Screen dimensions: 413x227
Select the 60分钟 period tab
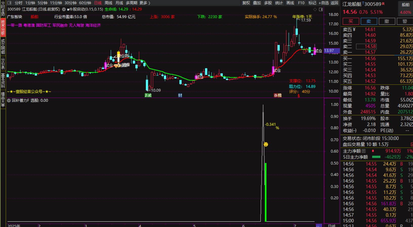click(85, 3)
